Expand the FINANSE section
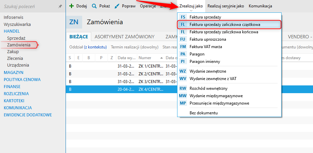Screen dimensions: 313x153 12,87
